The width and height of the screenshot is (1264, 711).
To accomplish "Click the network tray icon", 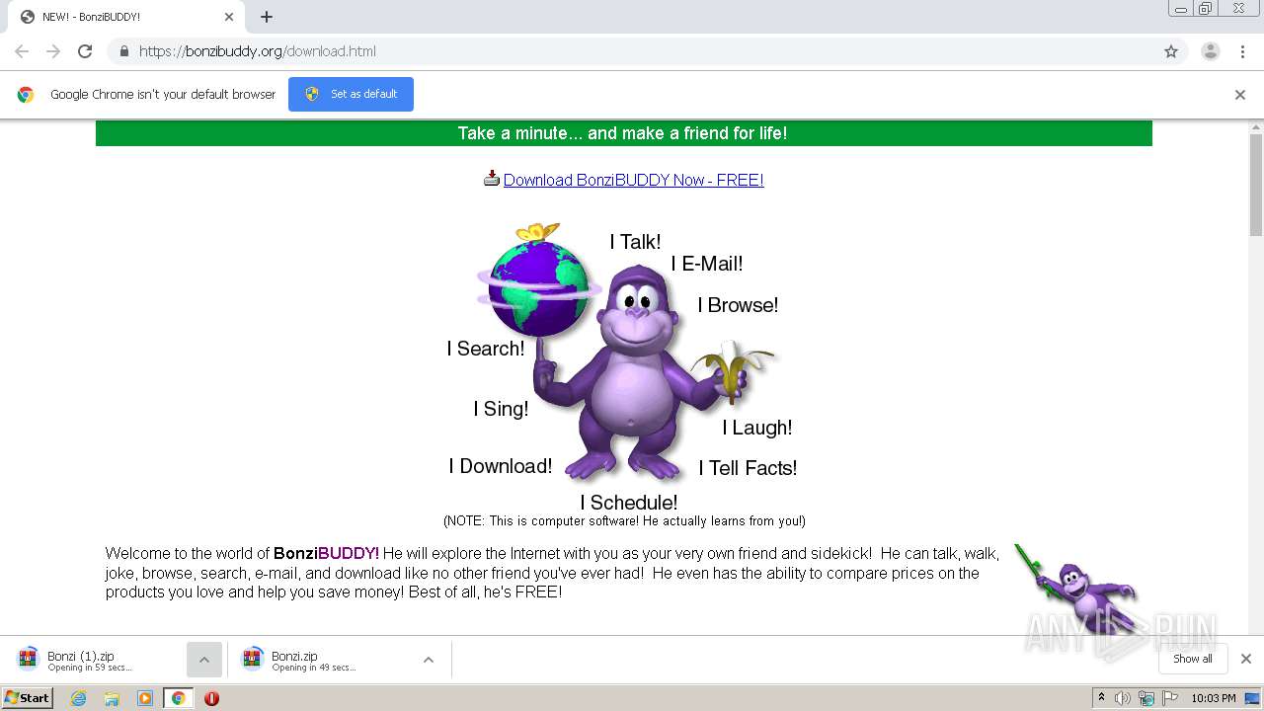I will click(x=1146, y=698).
